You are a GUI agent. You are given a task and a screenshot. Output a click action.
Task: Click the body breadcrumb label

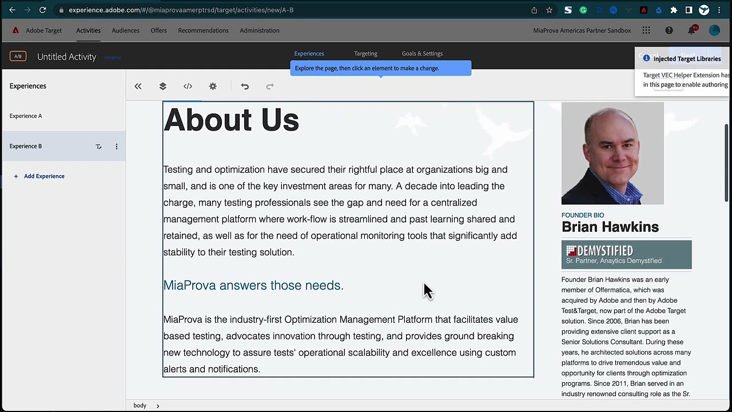point(140,406)
